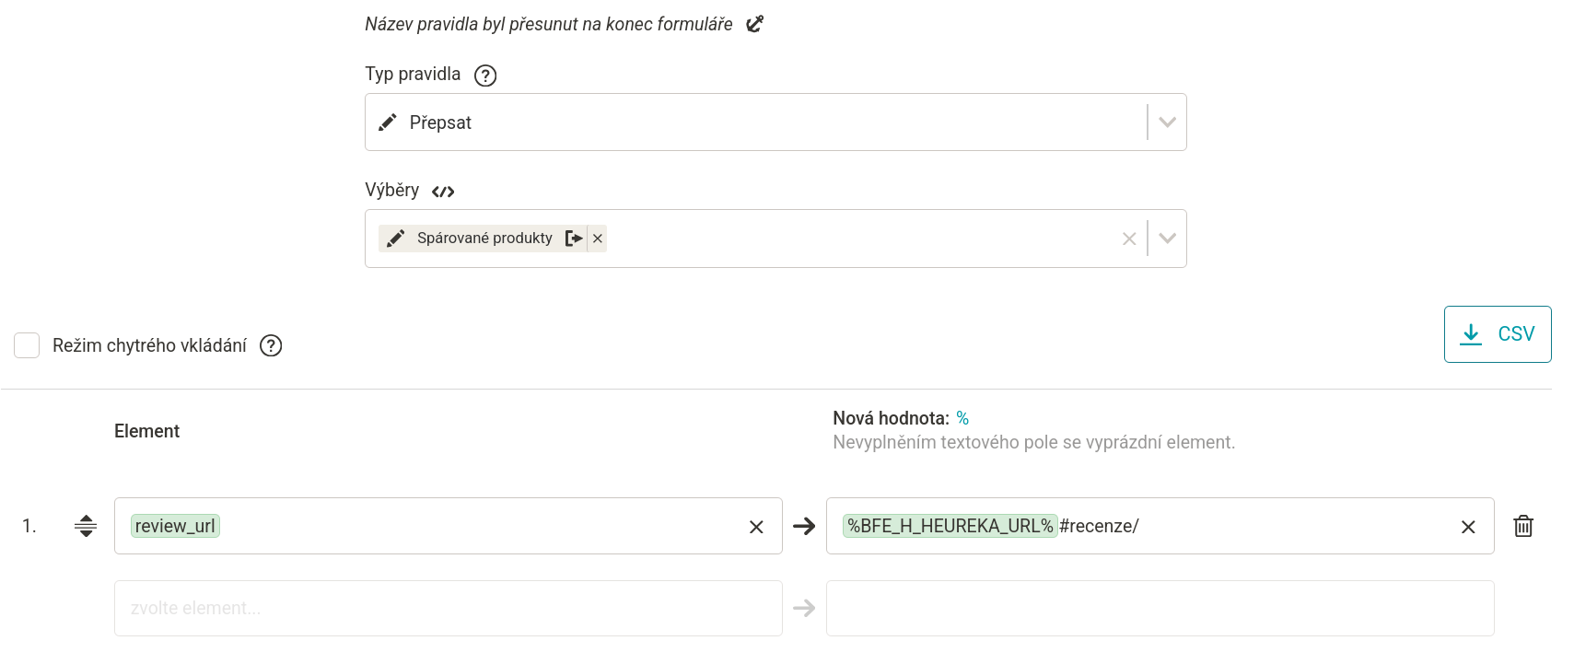Open the Přepsat rule type combo box
The width and height of the screenshot is (1574, 664).
coord(755,122)
